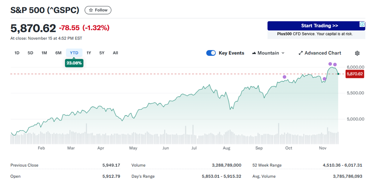Viewport: 370px width, 192px height.
Task: Click the 5,870.62 price label on axis
Action: (355, 74)
